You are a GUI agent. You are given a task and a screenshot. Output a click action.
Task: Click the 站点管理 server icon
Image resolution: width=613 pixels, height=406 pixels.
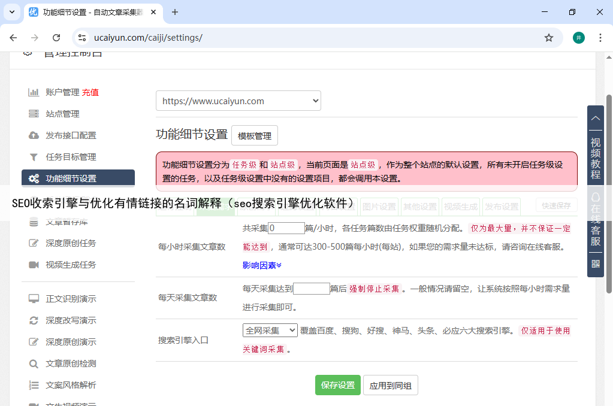[x=34, y=114]
